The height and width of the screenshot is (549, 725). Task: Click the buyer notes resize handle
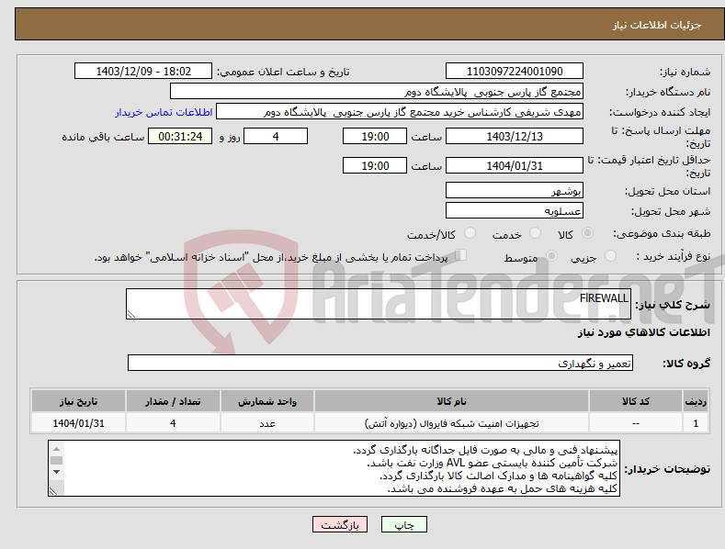pyautogui.click(x=53, y=491)
